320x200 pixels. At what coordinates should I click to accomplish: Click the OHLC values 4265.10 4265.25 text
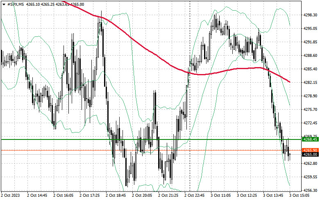click(x=41, y=4)
